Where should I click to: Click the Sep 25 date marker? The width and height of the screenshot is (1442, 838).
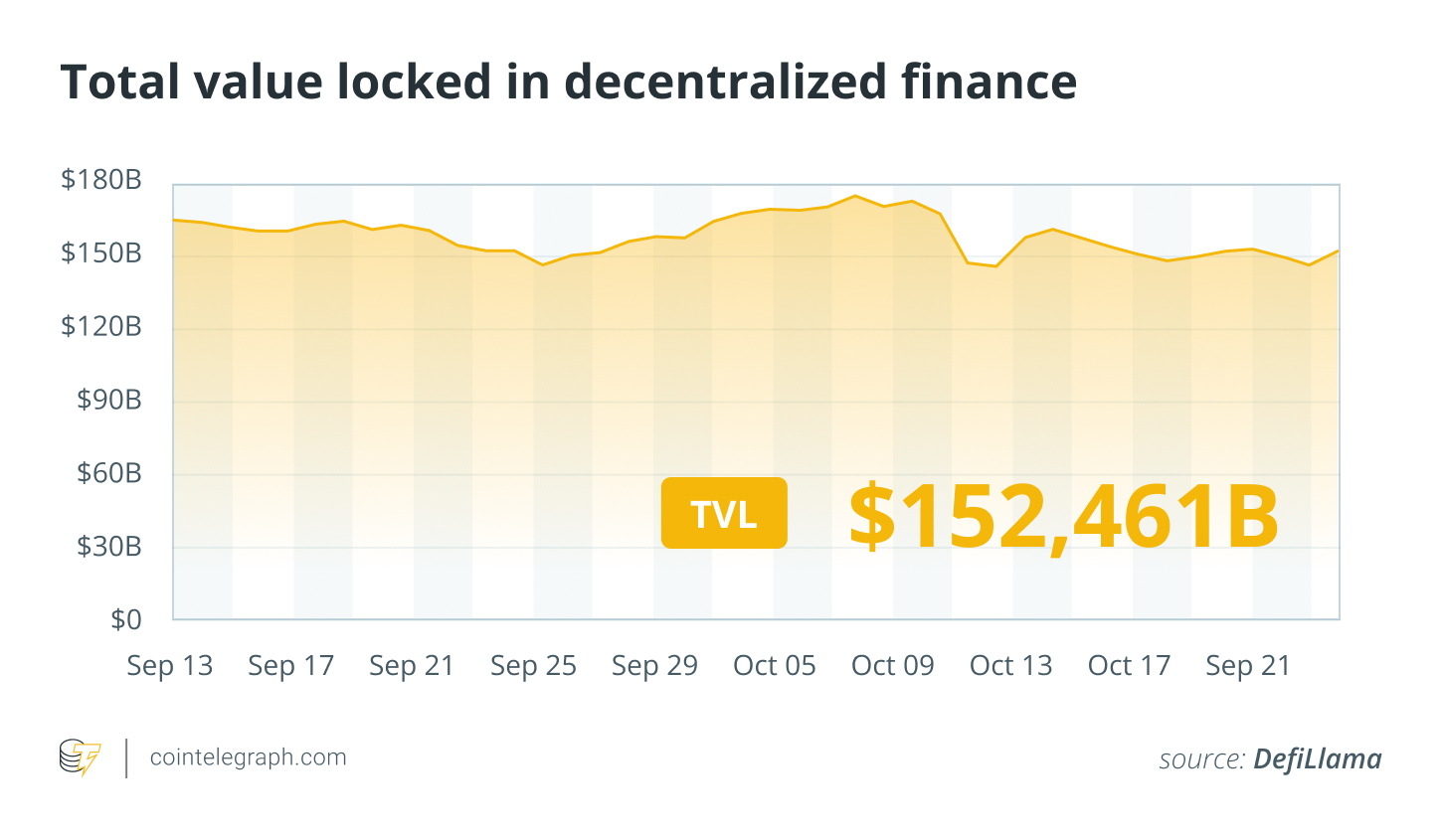point(533,666)
